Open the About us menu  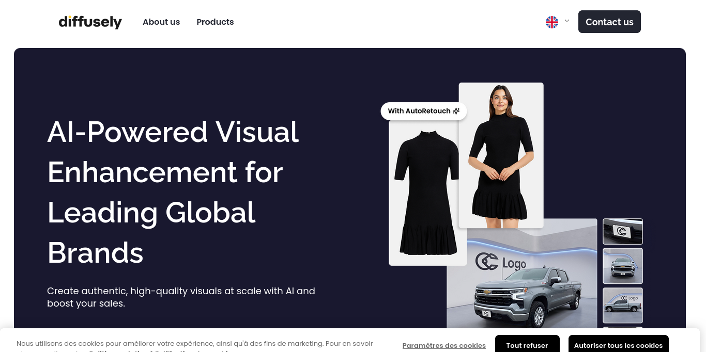(161, 22)
